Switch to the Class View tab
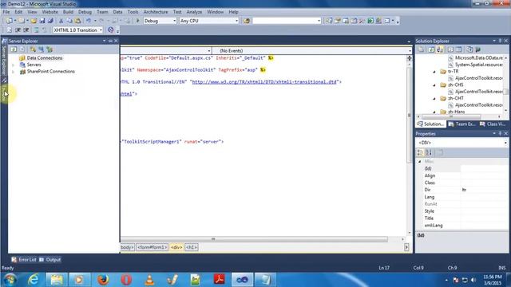The height and width of the screenshot is (287, 511). [x=493, y=124]
